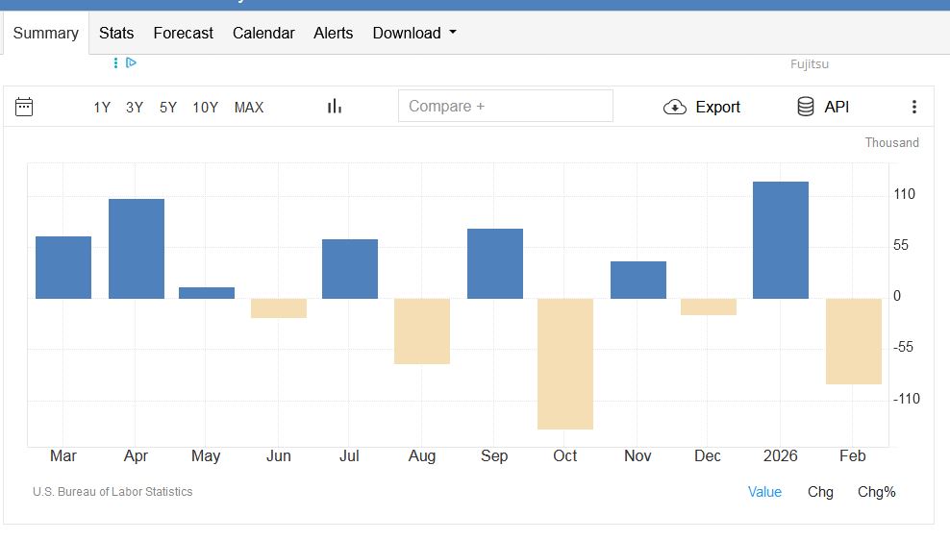Switch chart to Chg view
Viewport: 950px width, 540px height.
pos(820,492)
